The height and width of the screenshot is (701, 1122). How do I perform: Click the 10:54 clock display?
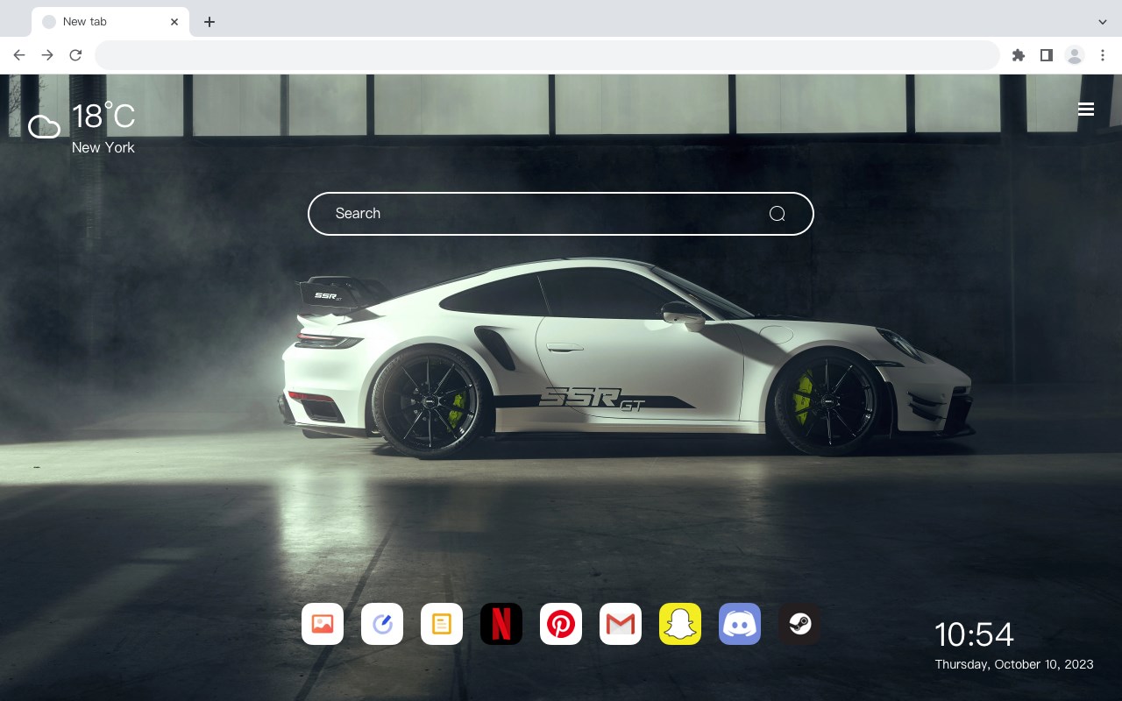[x=974, y=634]
